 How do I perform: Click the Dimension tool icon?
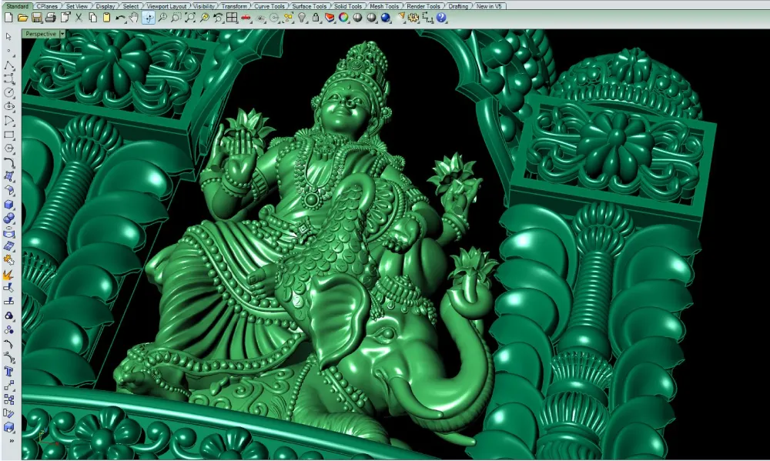[x=427, y=18]
